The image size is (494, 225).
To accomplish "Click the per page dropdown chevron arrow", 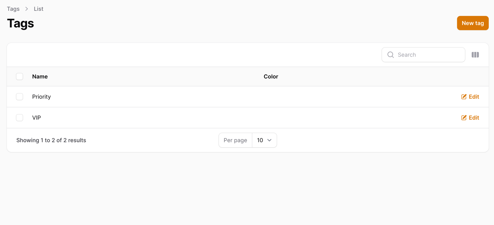I will 270,140.
